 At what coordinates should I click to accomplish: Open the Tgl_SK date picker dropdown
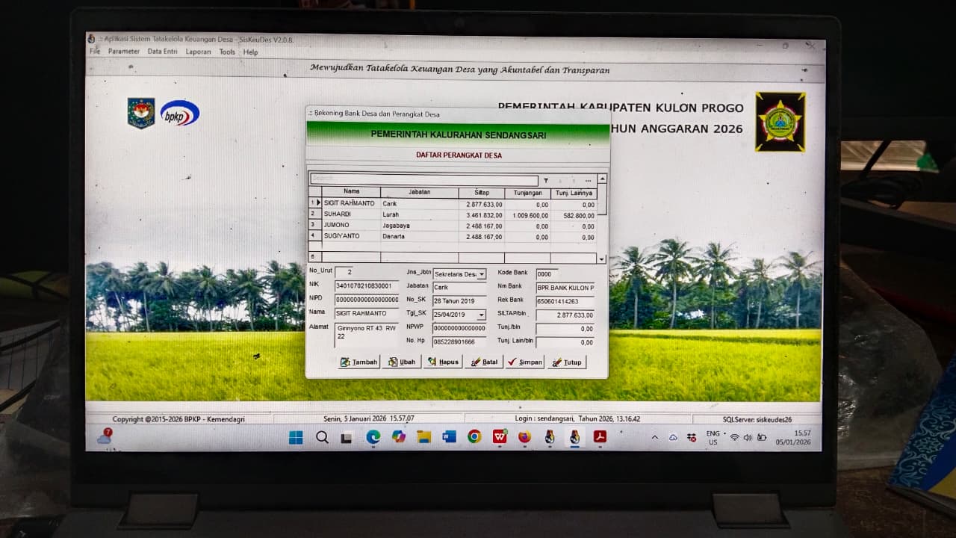coord(481,315)
